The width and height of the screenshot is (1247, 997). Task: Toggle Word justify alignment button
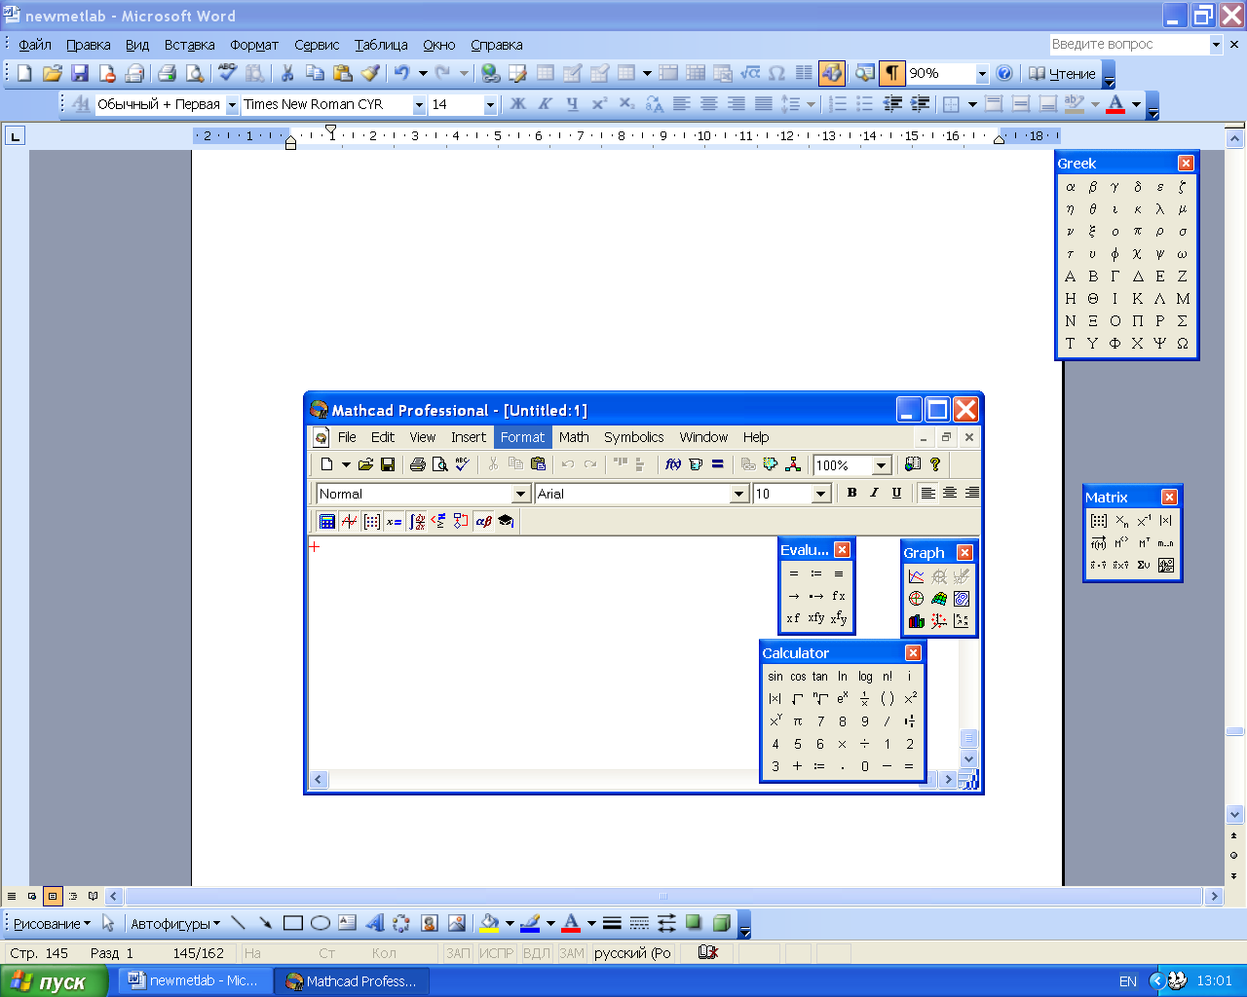point(764,104)
